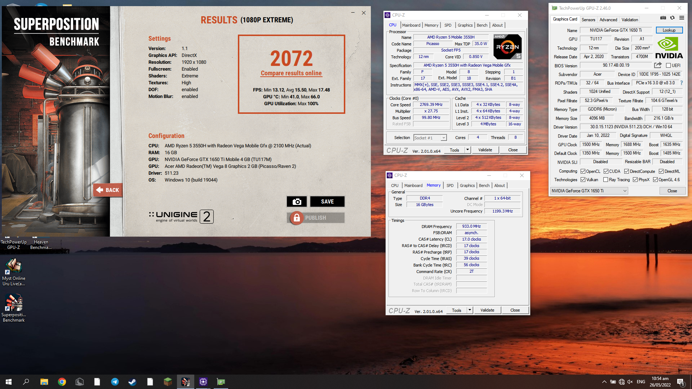Open notification center icon

pyautogui.click(x=680, y=382)
